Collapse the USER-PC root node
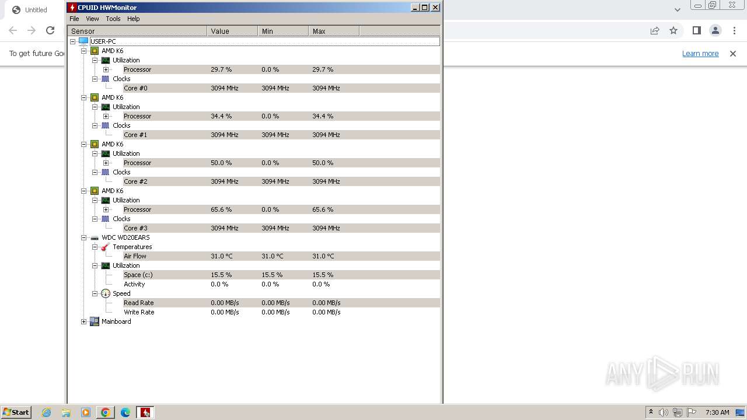This screenshot has width=747, height=420. (x=72, y=41)
